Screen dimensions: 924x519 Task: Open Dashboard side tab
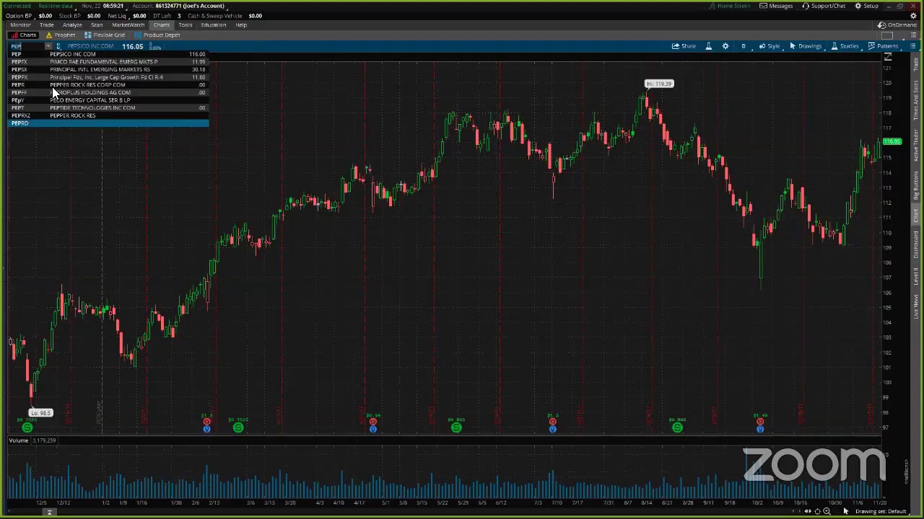click(x=915, y=245)
